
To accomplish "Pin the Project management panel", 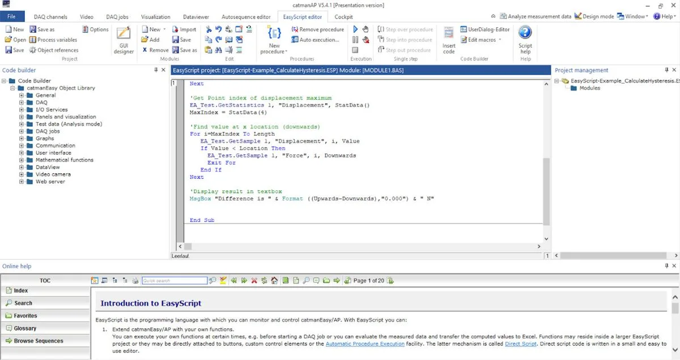I will click(666, 70).
